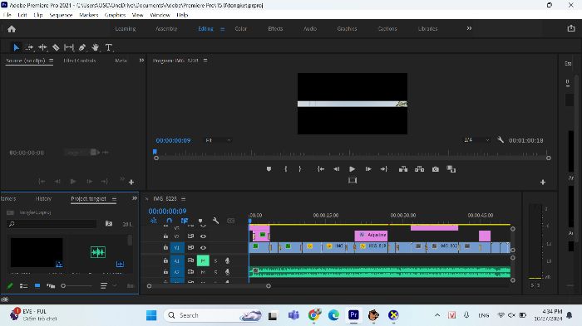Click Mark Out bracket button
This screenshot has width=582, height=326.
[x=300, y=169]
